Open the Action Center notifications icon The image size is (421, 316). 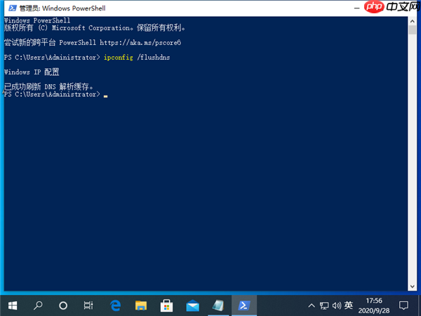pos(403,305)
